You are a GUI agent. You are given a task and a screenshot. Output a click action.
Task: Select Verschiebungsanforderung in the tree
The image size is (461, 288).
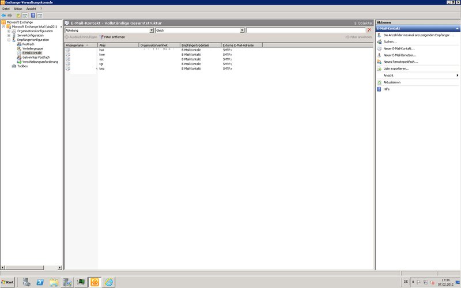coord(40,62)
